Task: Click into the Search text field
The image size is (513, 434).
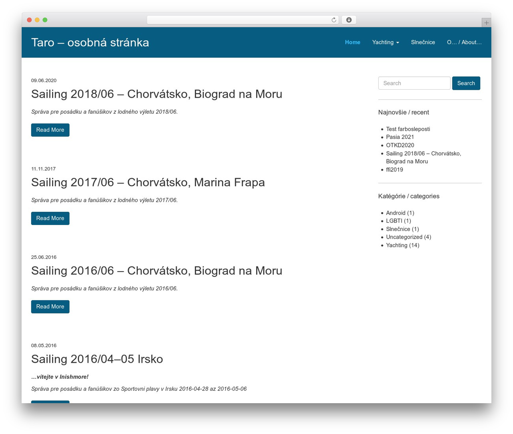Action: coord(414,83)
